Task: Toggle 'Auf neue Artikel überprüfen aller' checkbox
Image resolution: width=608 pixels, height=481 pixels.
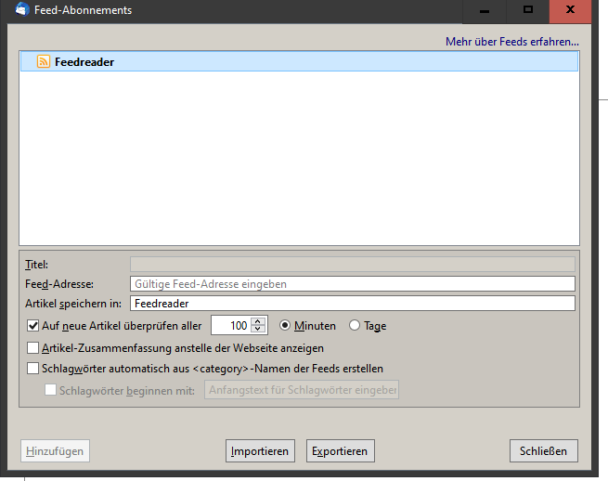Action: 33,325
